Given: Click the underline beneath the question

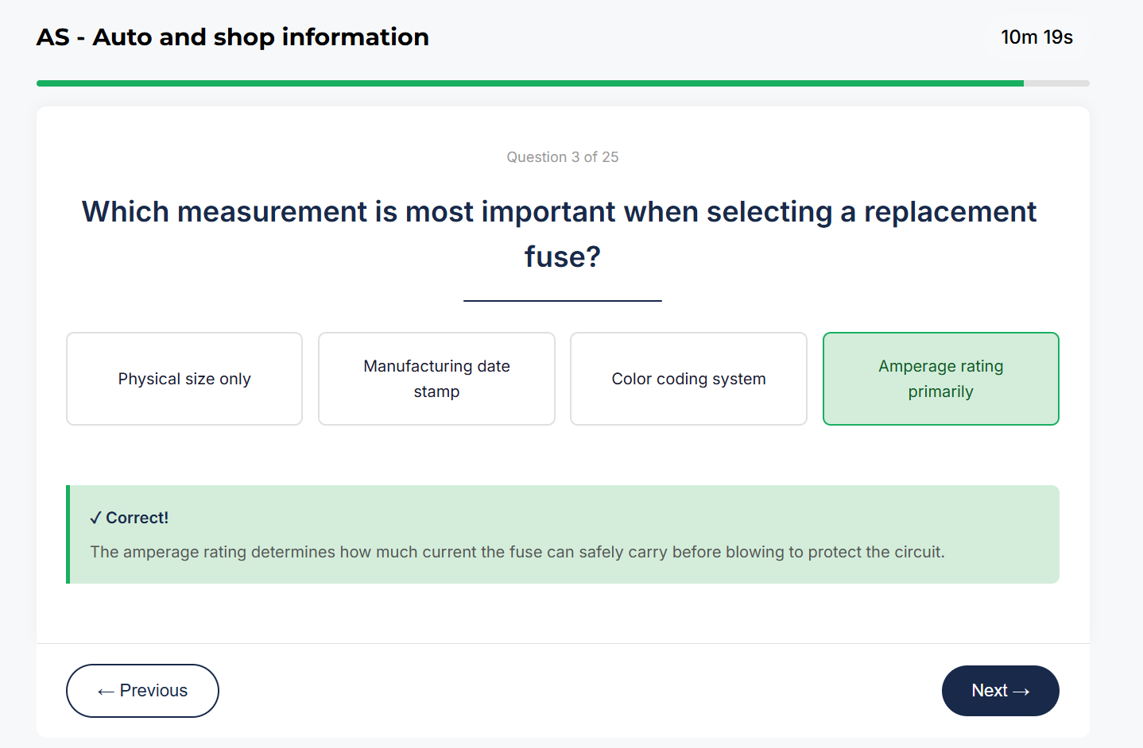Looking at the screenshot, I should (x=562, y=300).
